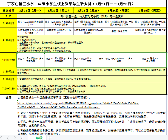The image size is (168, 140).
Task: Select the 自己测量体温 merged row
Action: coord(92,16)
